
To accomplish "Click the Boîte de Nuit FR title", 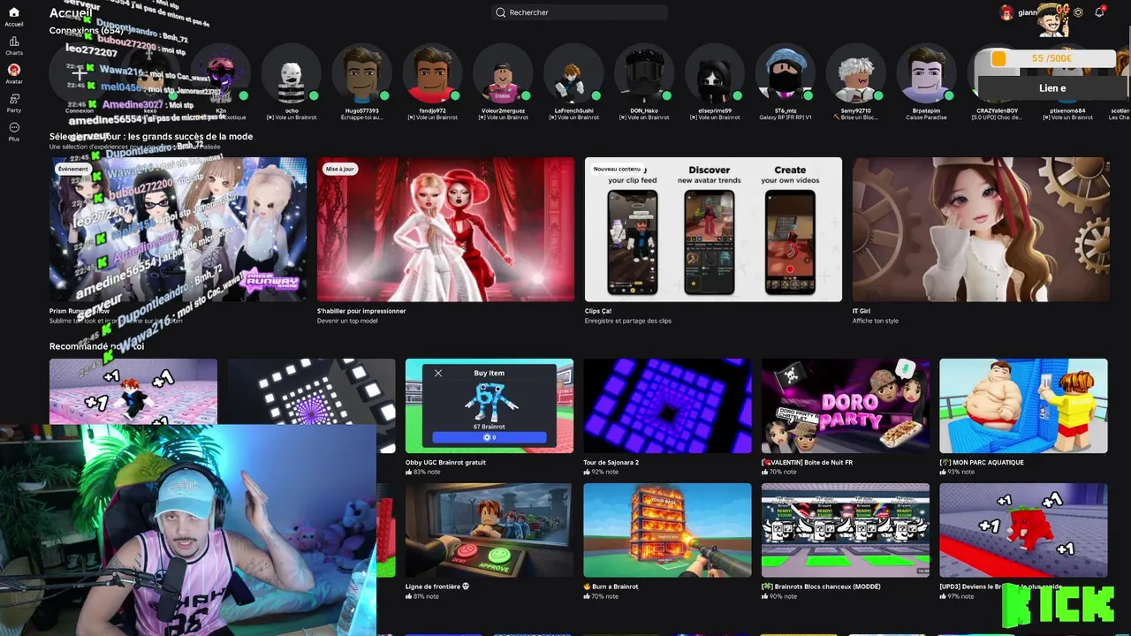I will [x=808, y=462].
